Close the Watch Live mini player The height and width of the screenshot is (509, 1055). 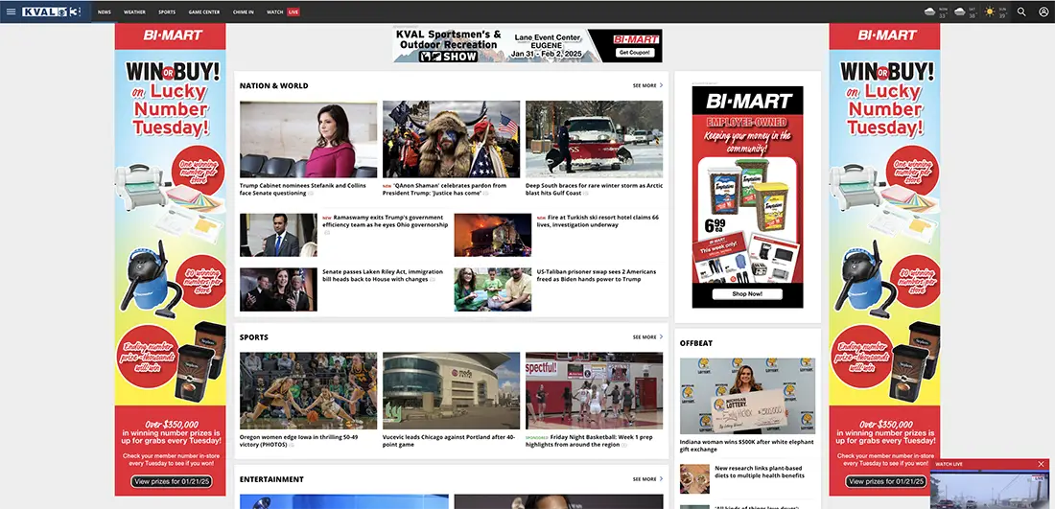[1041, 464]
